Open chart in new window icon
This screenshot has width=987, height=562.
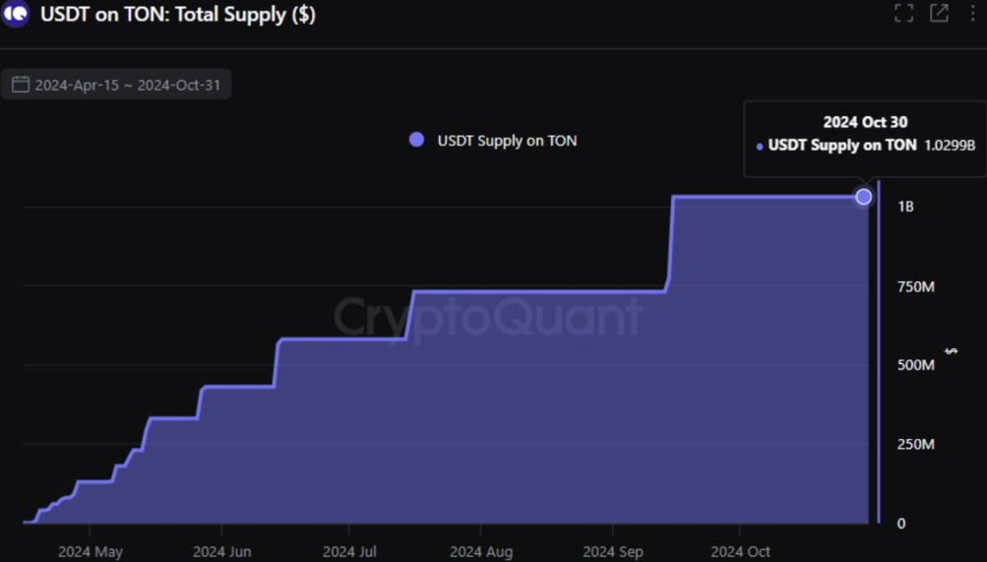coord(939,13)
